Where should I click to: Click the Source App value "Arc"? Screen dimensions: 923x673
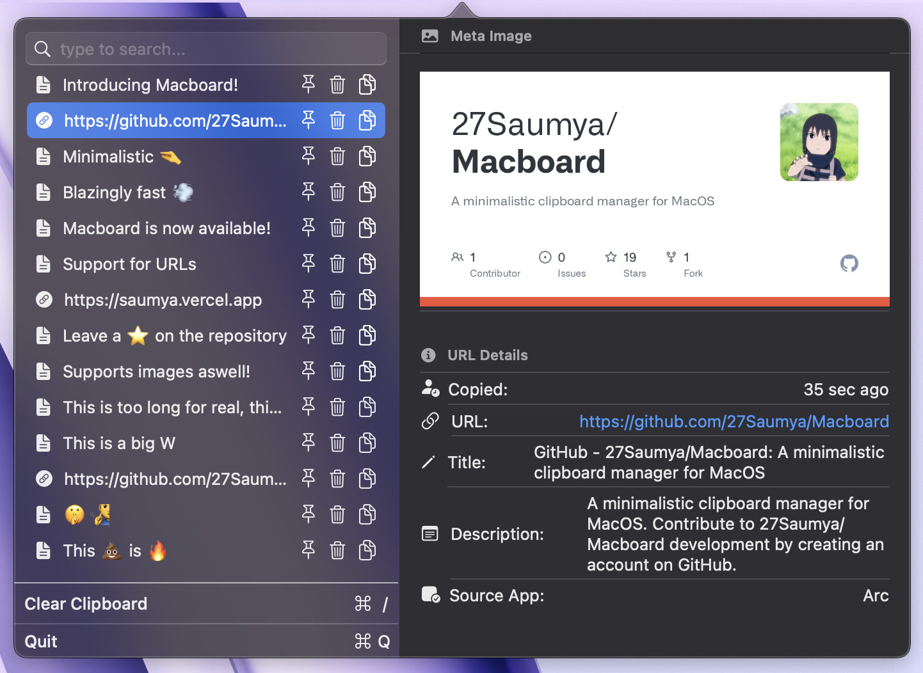(x=876, y=595)
